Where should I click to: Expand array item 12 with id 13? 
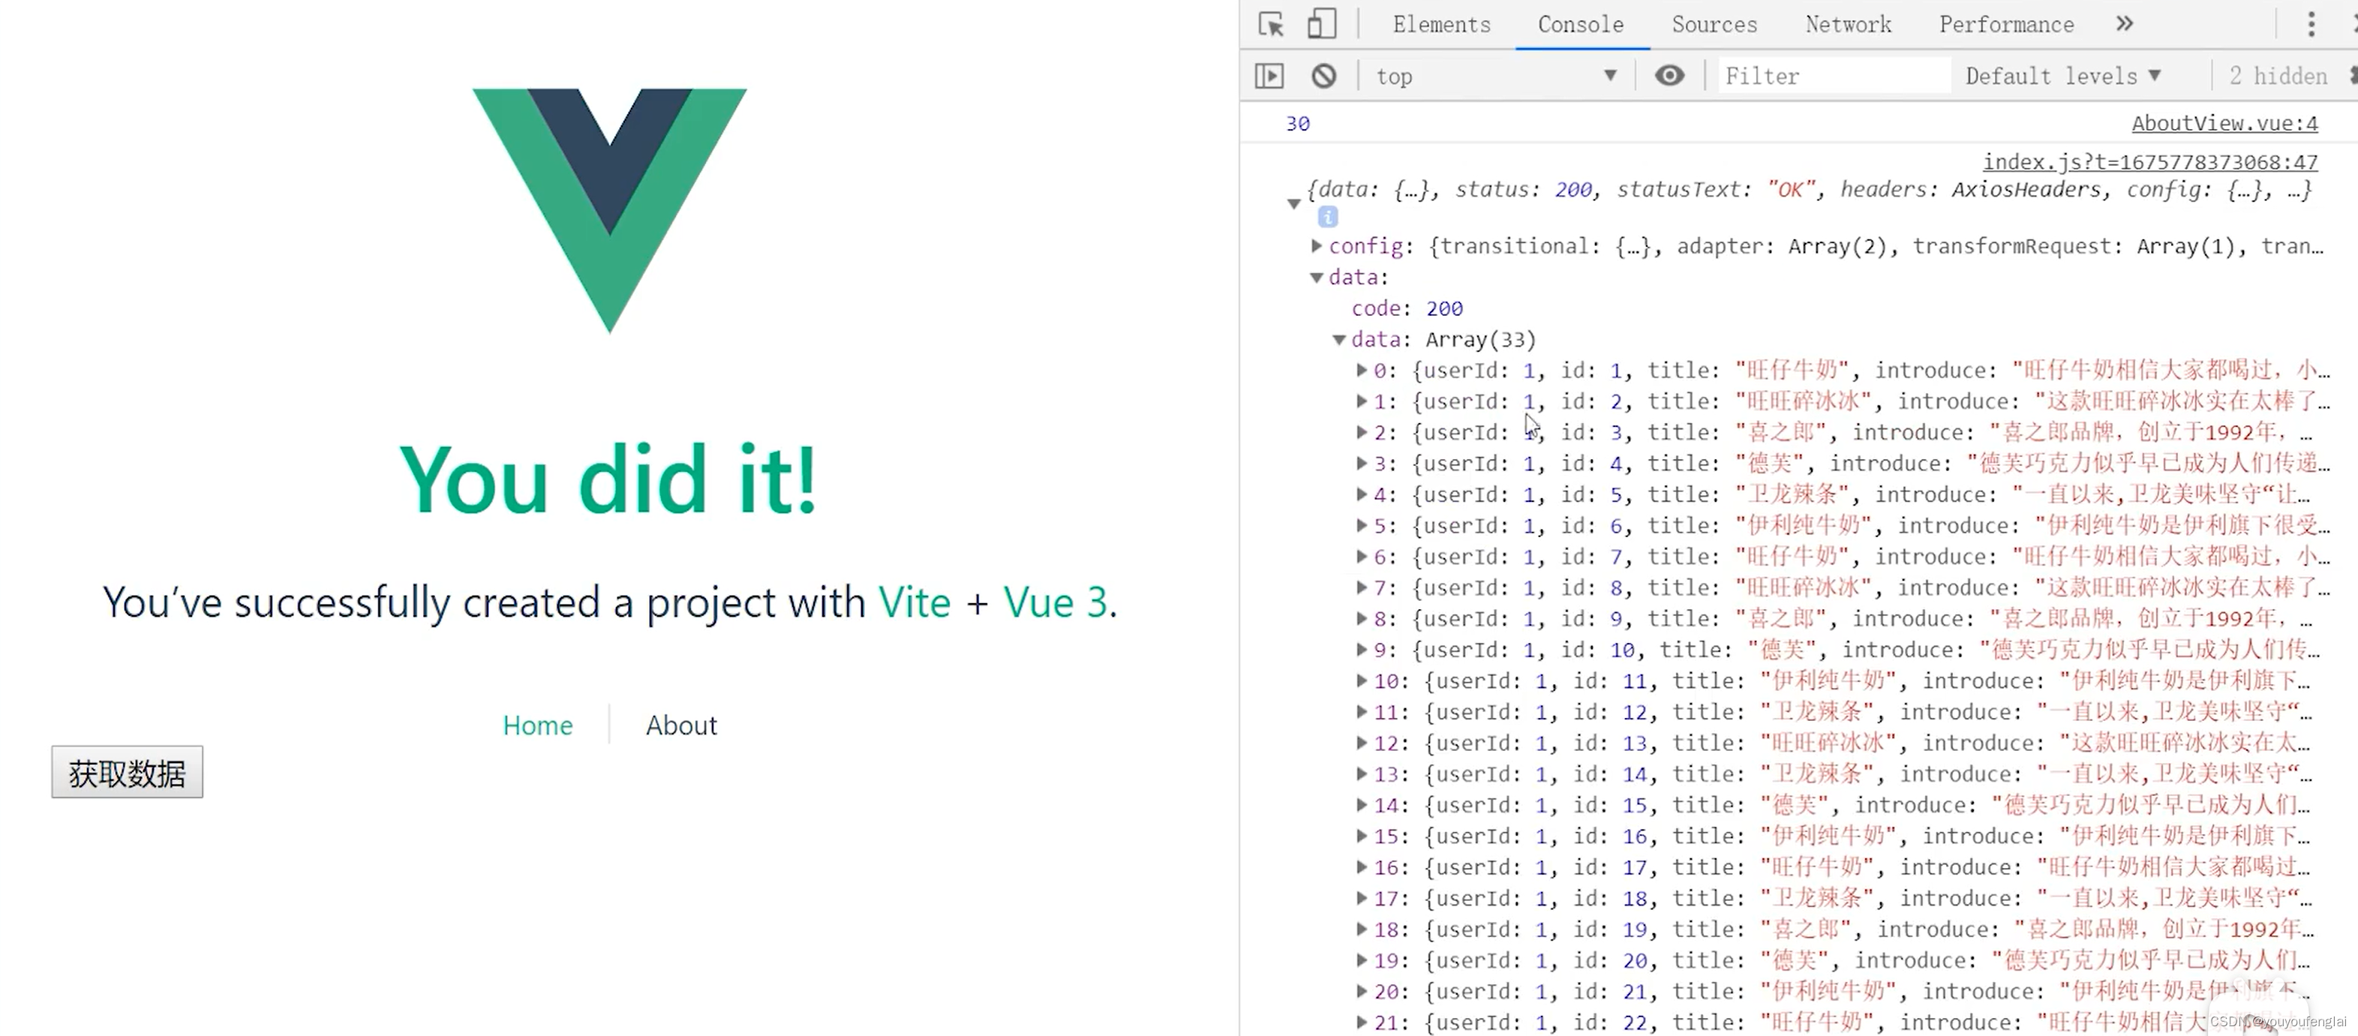click(x=1361, y=743)
